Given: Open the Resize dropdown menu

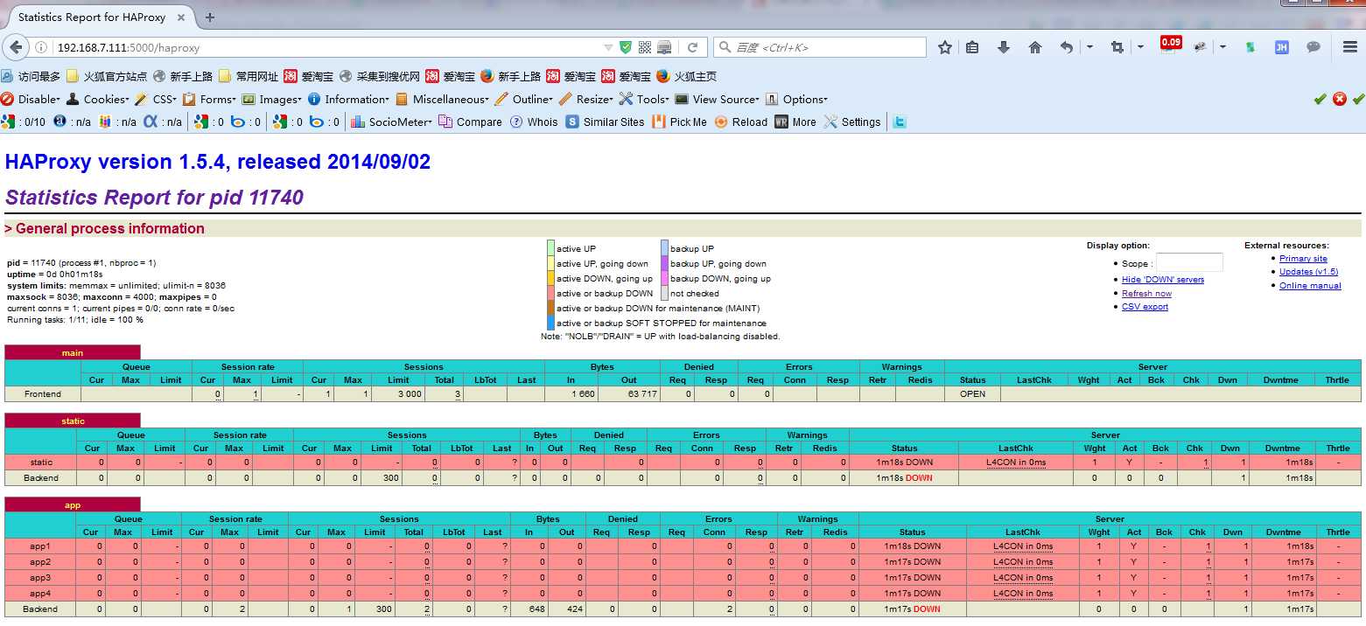Looking at the screenshot, I should point(586,99).
